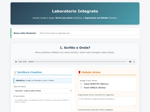
Task: Click the Tipo di testo label
Action: [20, 87]
